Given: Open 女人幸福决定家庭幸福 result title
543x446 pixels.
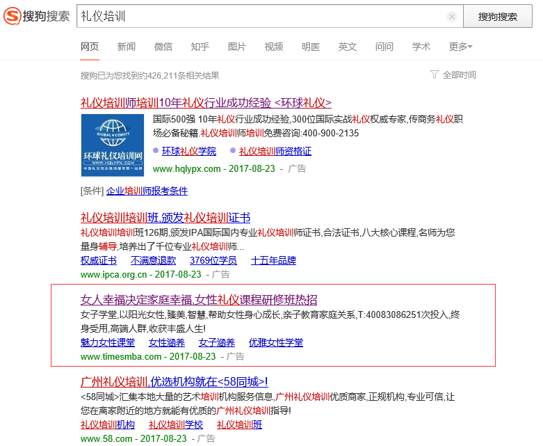Looking at the screenshot, I should pyautogui.click(x=199, y=300).
